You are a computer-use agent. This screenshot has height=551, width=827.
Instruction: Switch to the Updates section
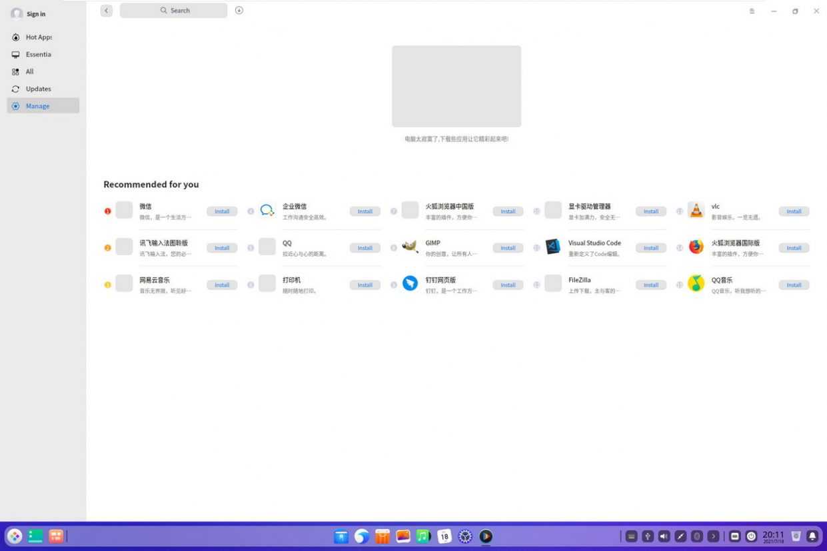point(38,89)
